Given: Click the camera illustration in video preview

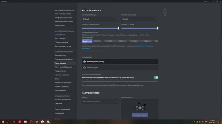Looking at the screenshot, I should pos(140,106).
